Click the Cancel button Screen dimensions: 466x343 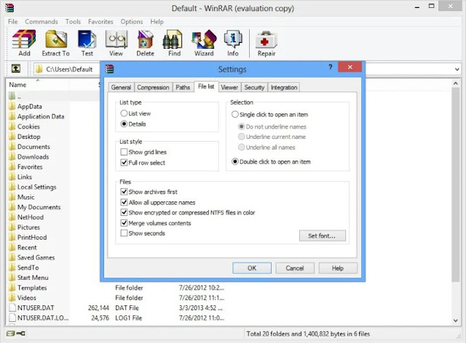[x=294, y=268]
